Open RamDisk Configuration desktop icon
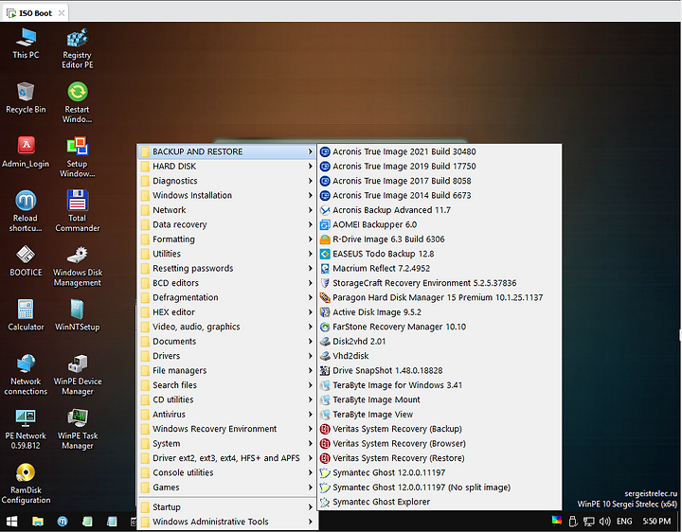Image resolution: width=682 pixels, height=532 pixels. click(26, 484)
